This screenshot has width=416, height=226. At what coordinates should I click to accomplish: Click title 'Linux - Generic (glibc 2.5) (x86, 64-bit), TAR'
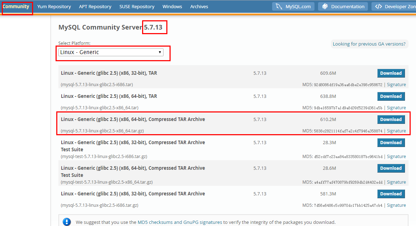click(109, 96)
